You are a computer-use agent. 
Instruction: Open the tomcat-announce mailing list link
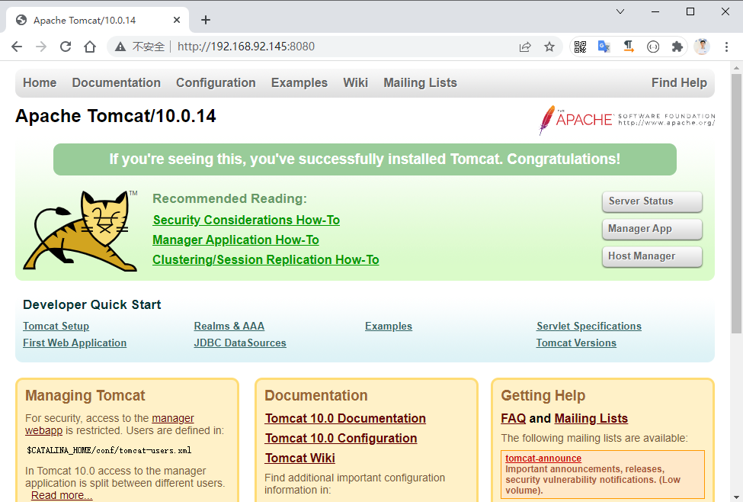pos(543,459)
